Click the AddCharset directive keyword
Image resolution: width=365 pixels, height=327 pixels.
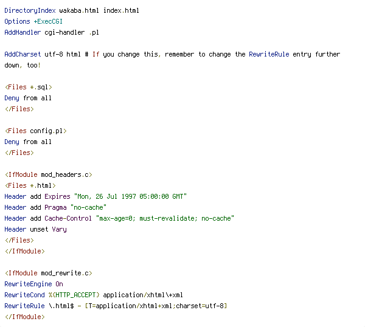22,54
